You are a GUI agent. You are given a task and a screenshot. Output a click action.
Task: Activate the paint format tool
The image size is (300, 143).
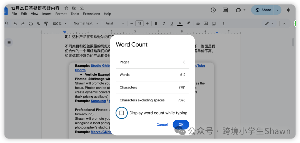(x=46, y=24)
